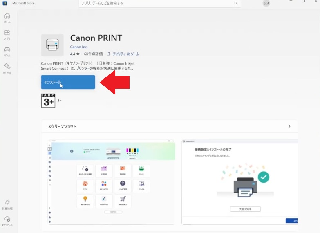Click the 3+ age label text

59,101
